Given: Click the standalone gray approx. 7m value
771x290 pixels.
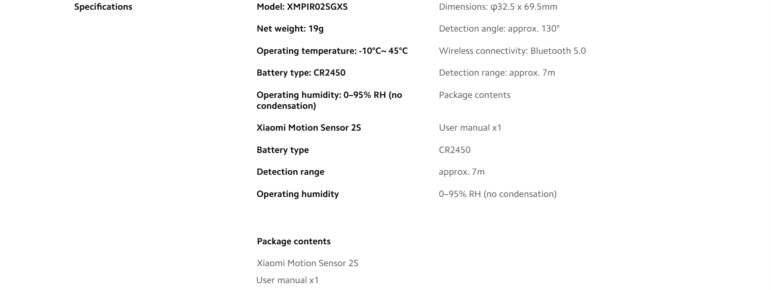Looking at the screenshot, I should coord(461,172).
